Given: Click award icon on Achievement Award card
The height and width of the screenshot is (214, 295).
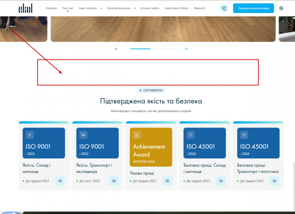Looking at the screenshot, I should click(x=137, y=135).
